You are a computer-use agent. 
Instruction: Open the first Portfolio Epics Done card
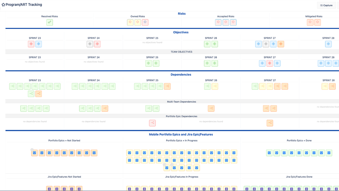tap(269, 153)
